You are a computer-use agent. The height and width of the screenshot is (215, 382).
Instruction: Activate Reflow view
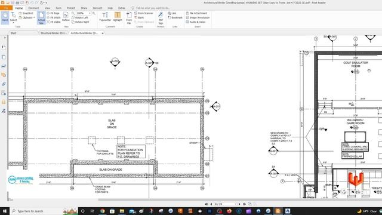[66, 17]
